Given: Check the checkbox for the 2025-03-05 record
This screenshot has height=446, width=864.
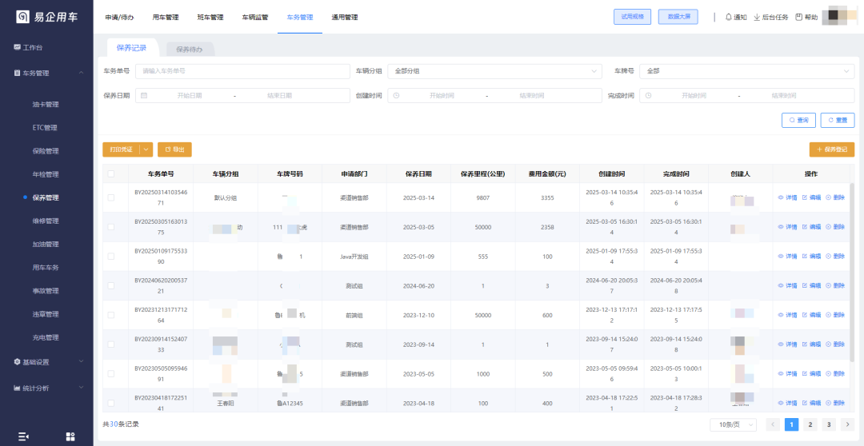Looking at the screenshot, I should point(110,227).
